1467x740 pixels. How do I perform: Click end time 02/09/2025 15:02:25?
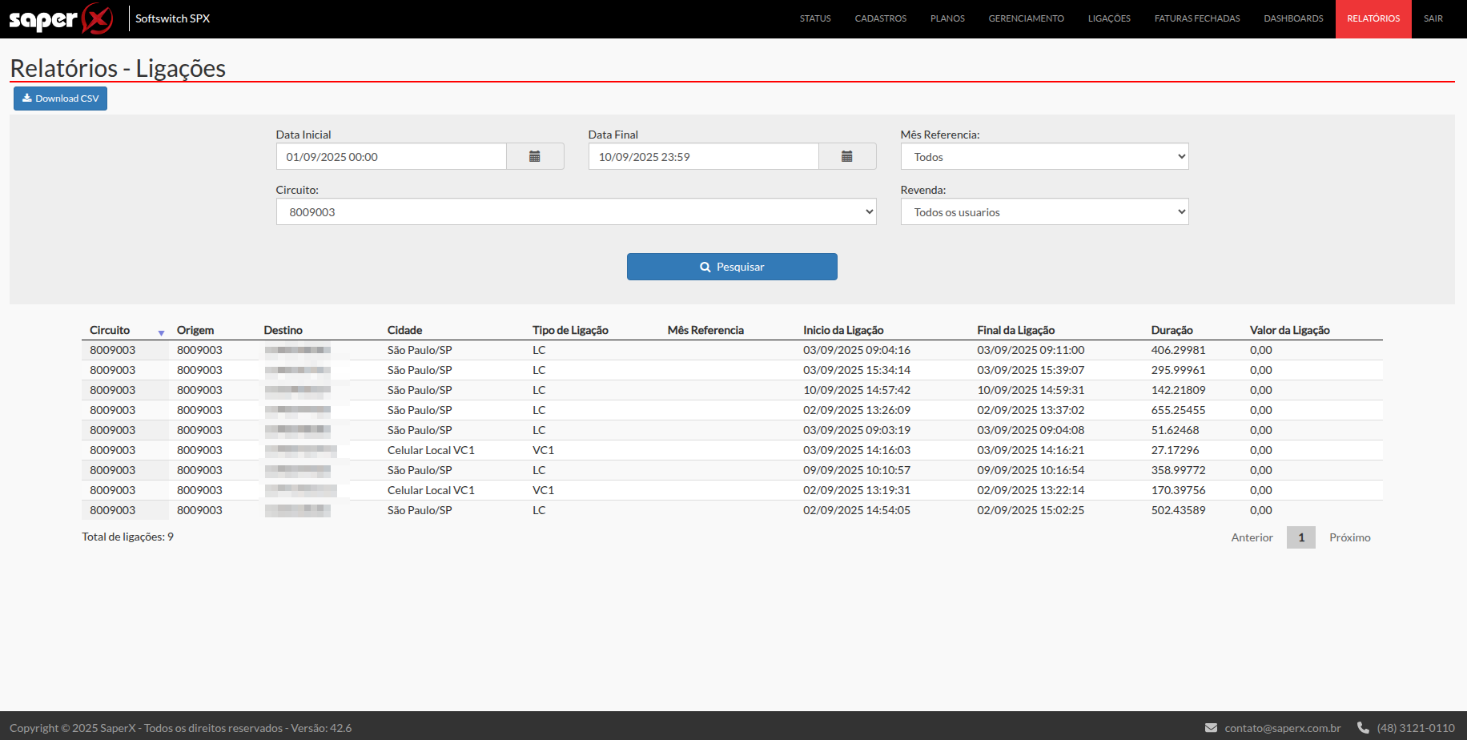(x=1031, y=510)
